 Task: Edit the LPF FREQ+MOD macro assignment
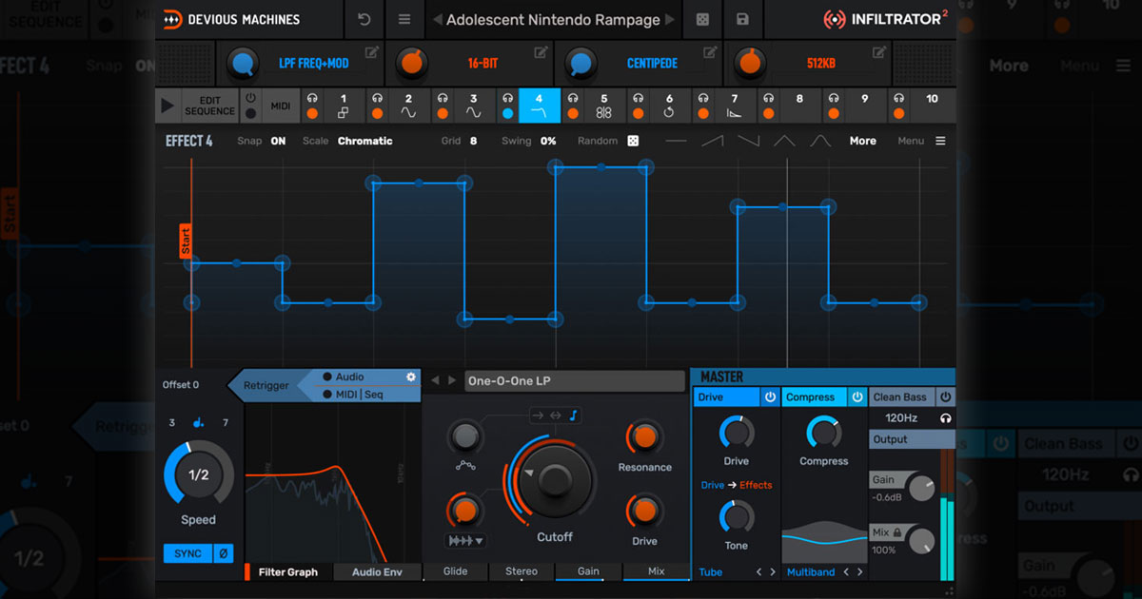[x=371, y=51]
